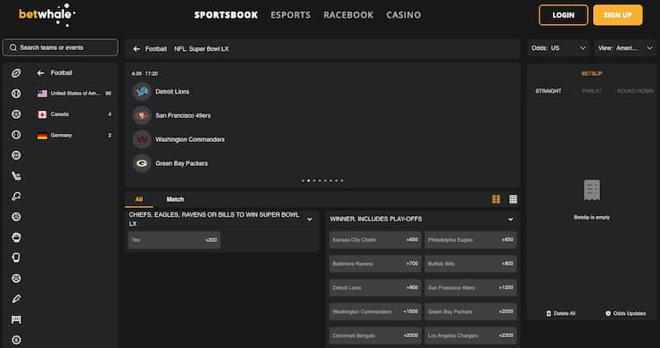Open the Casino section

404,15
